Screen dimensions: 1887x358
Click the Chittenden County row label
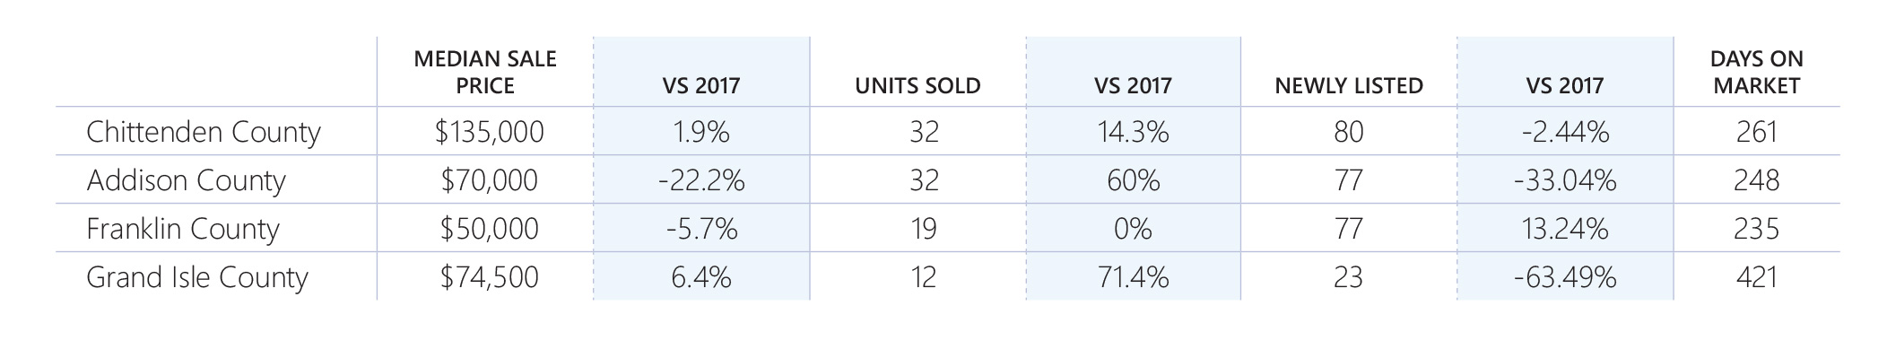tap(204, 133)
